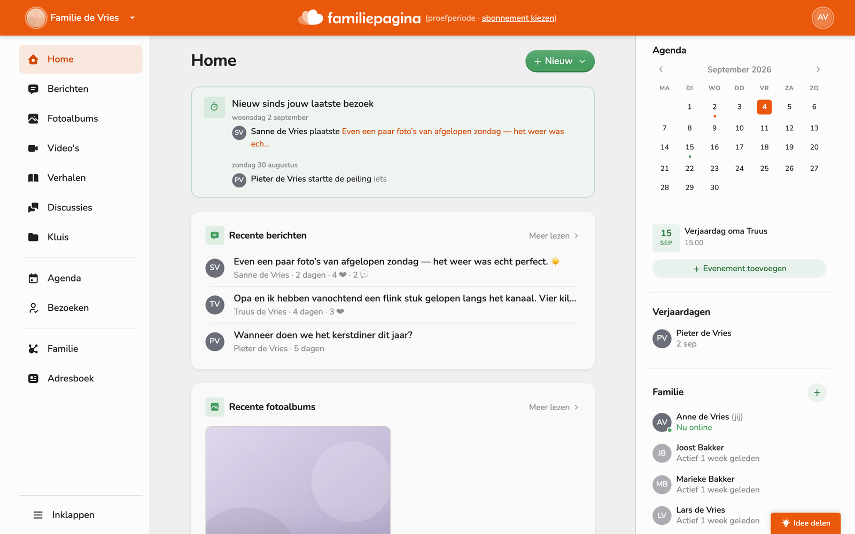Click the Adresboek contact card icon
The image size is (855, 534).
click(33, 379)
